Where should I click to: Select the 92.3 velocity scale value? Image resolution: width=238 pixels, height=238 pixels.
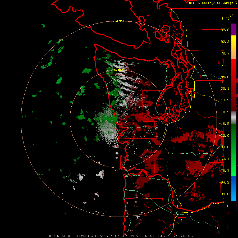tap(225, 42)
